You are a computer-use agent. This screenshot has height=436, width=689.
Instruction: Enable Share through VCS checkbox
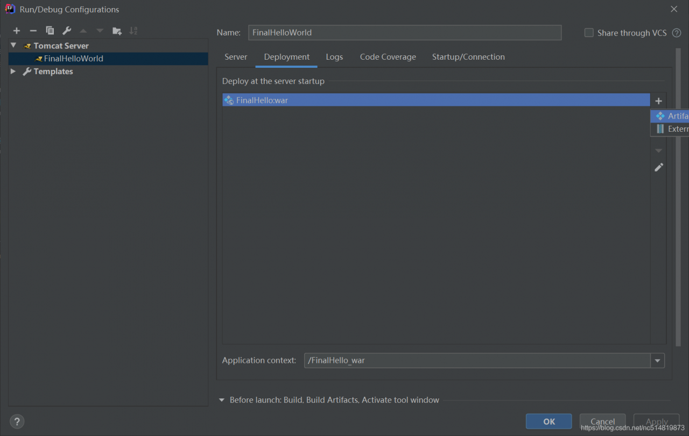click(589, 33)
